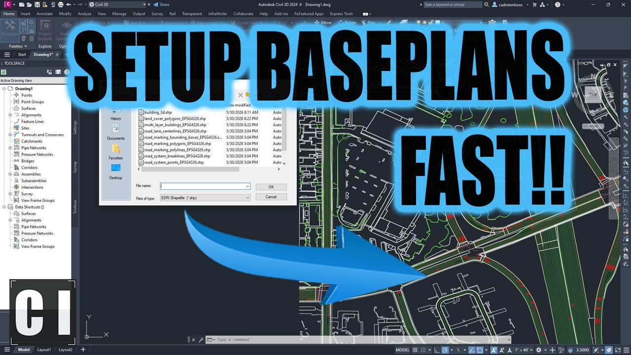Screen dimensions: 631x355
Task: Click Favorites in the file dialog sidebar
Action: pyautogui.click(x=116, y=151)
